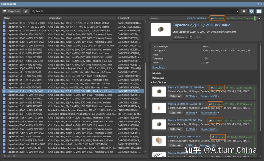Click the component list vertical scrollbar
The width and height of the screenshot is (264, 161).
146,87
